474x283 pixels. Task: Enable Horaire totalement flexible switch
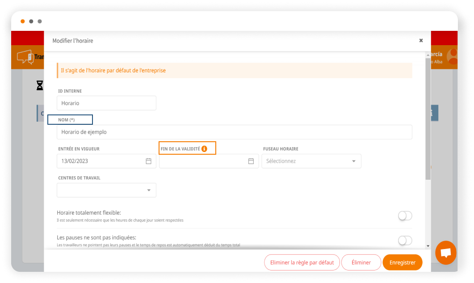click(x=405, y=216)
